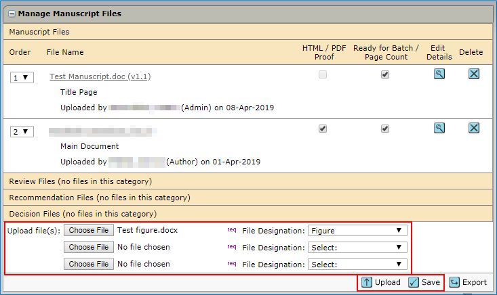Toggle Ready for Batch checkbox for Title Page
The width and height of the screenshot is (497, 295).
(x=385, y=75)
